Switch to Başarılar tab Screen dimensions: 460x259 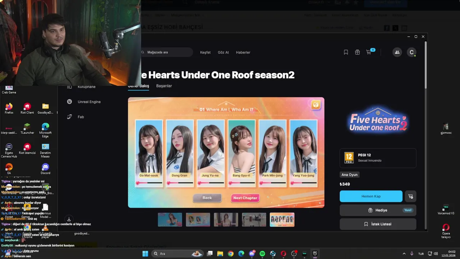164,86
